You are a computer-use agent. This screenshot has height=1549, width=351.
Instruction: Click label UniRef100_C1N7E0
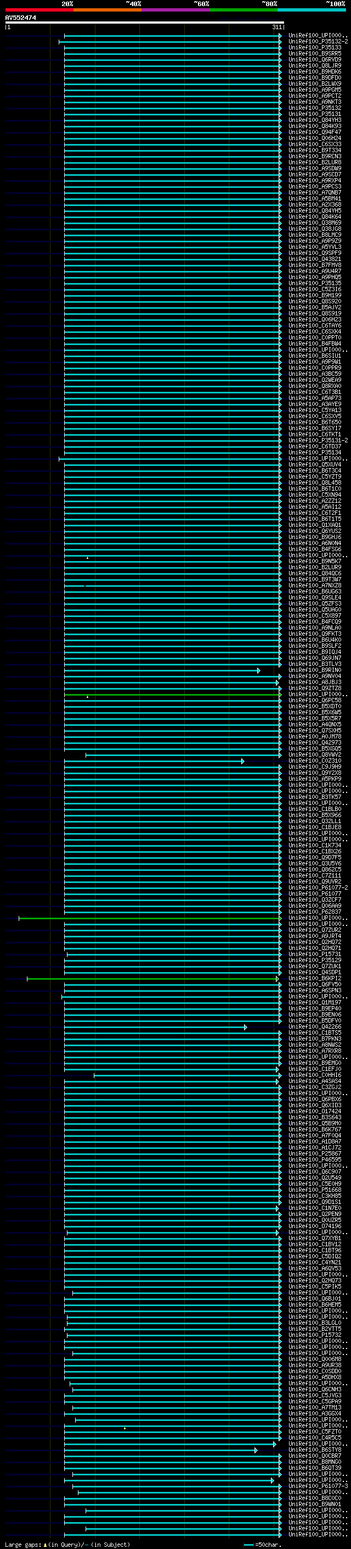pos(315,1208)
